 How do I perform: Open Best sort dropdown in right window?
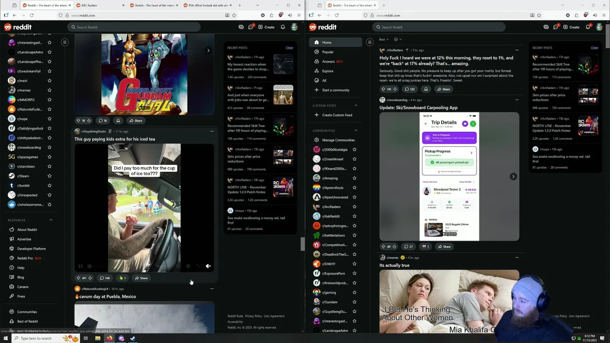click(x=384, y=40)
